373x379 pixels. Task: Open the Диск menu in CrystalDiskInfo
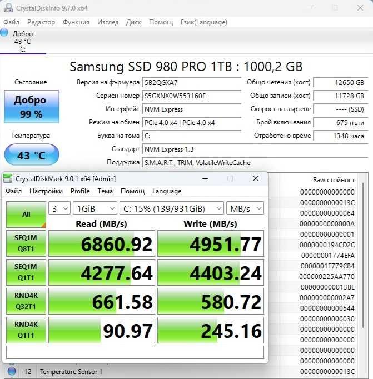[133, 22]
